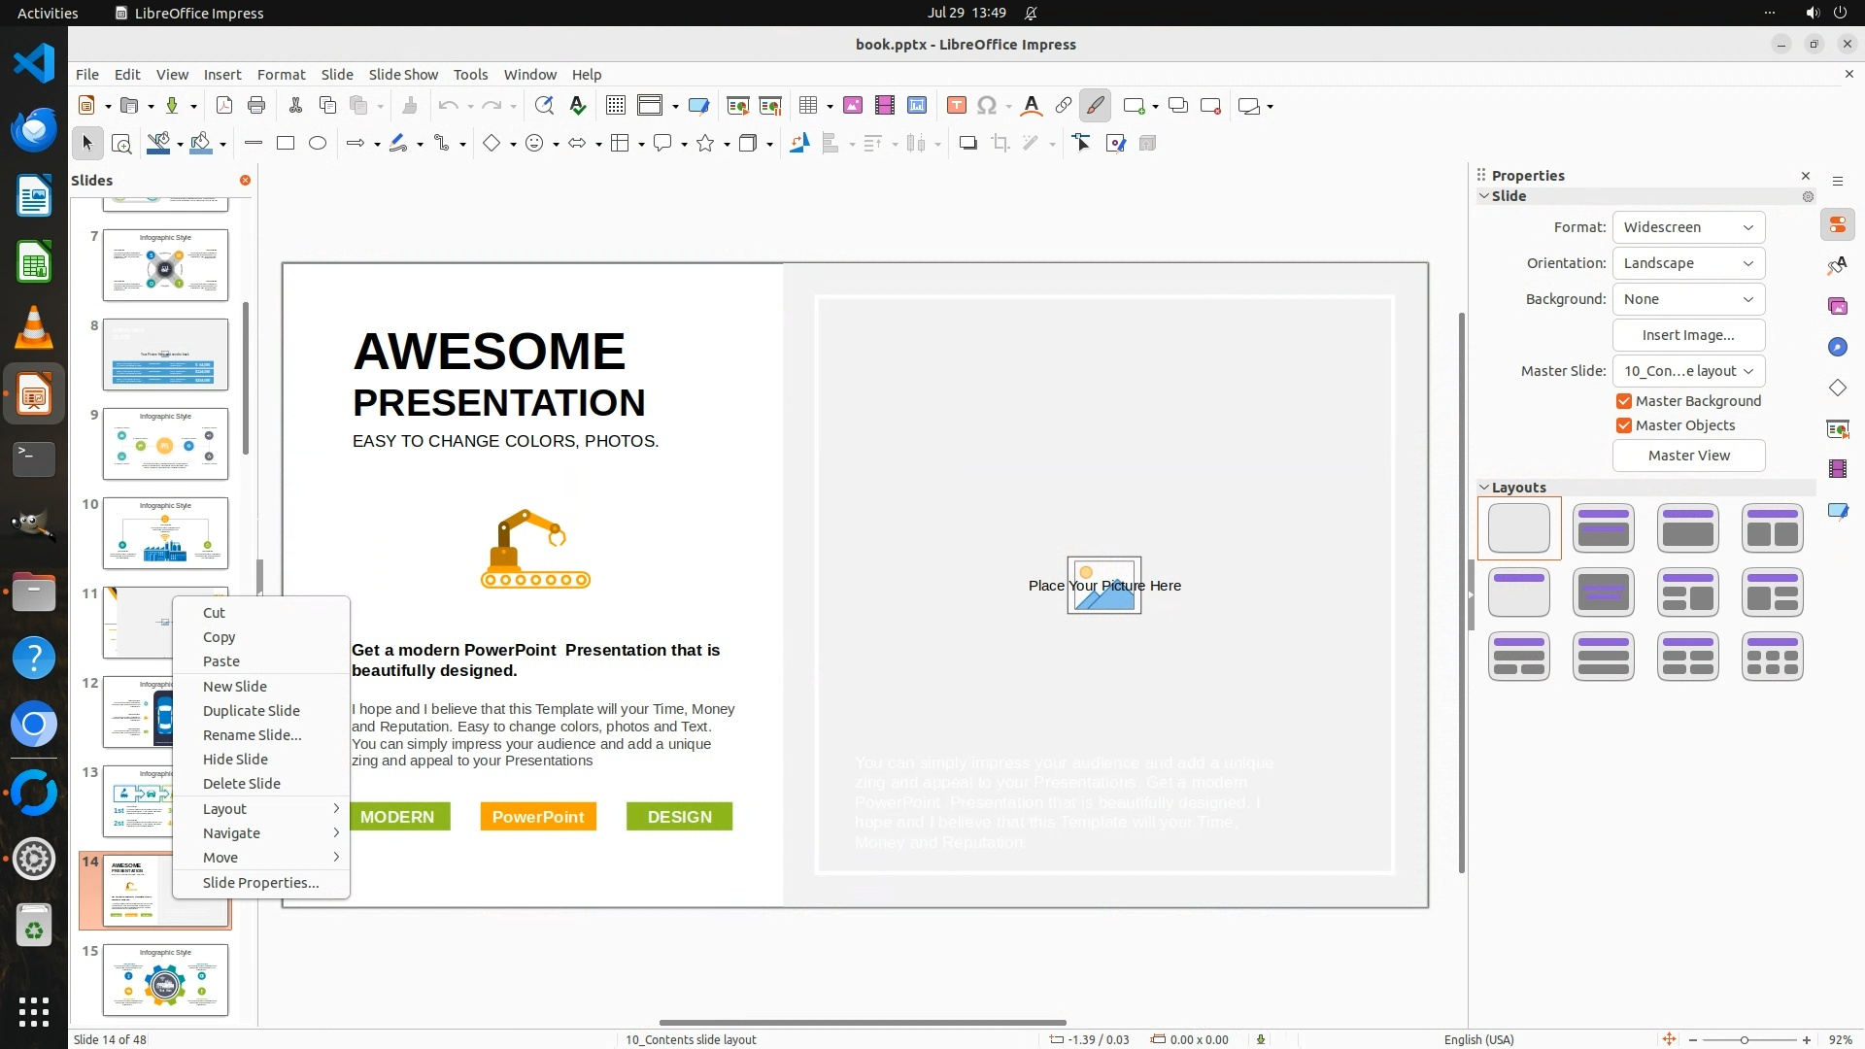This screenshot has width=1865, height=1049.
Task: Open the Navigator sidebar tab
Action: point(1837,347)
